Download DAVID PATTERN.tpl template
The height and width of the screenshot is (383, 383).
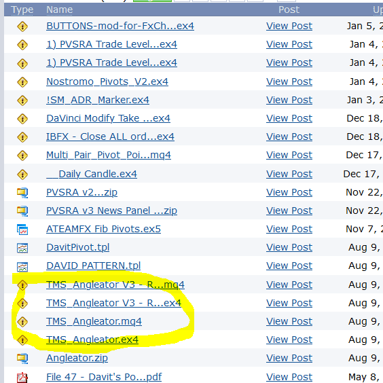94,266
